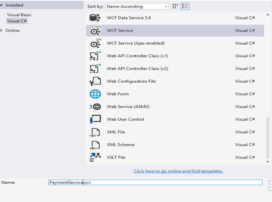
Task: Switch to small icons grid view
Action: click(175, 6)
